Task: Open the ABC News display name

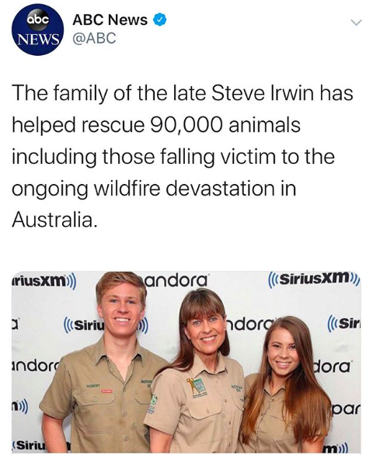Action: click(x=110, y=20)
